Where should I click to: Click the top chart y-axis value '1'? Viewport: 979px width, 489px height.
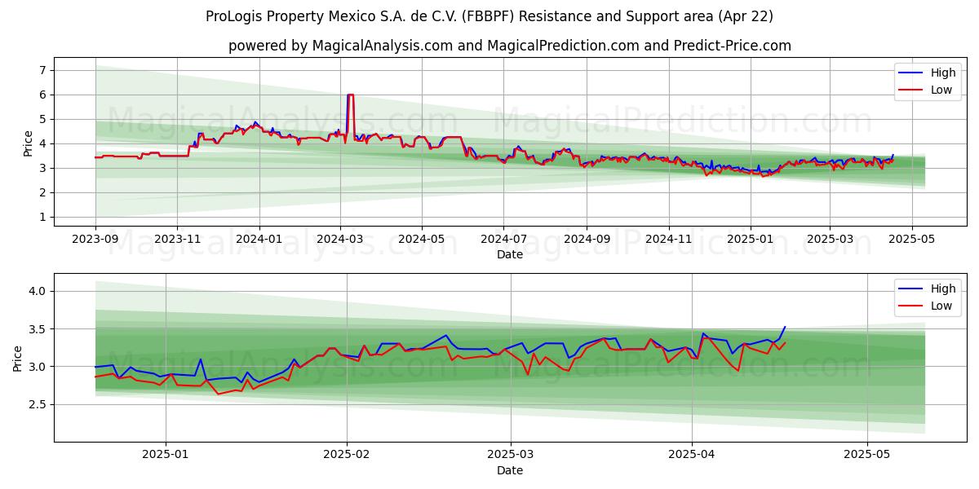41,217
